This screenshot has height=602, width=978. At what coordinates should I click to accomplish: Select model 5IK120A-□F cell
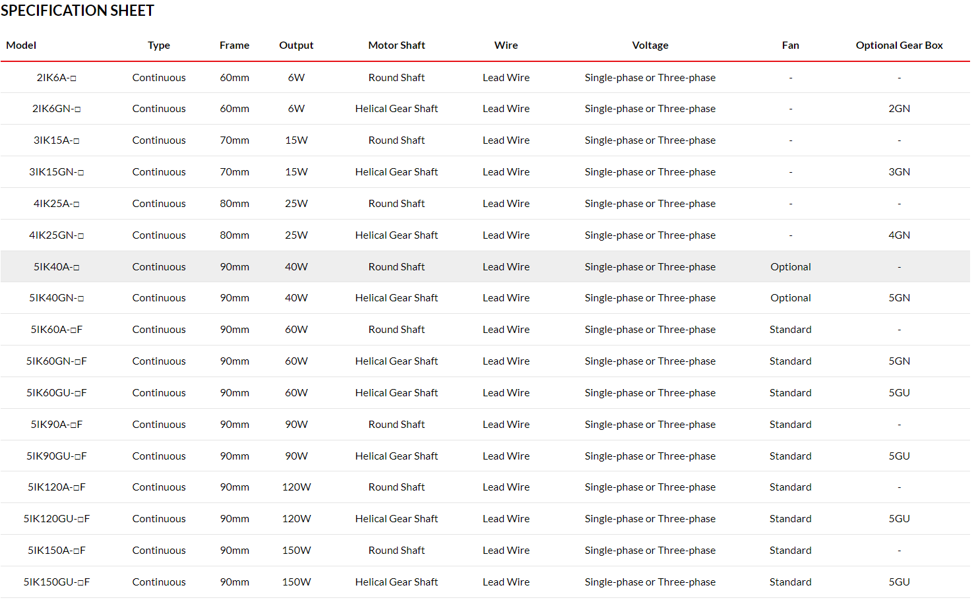point(57,487)
